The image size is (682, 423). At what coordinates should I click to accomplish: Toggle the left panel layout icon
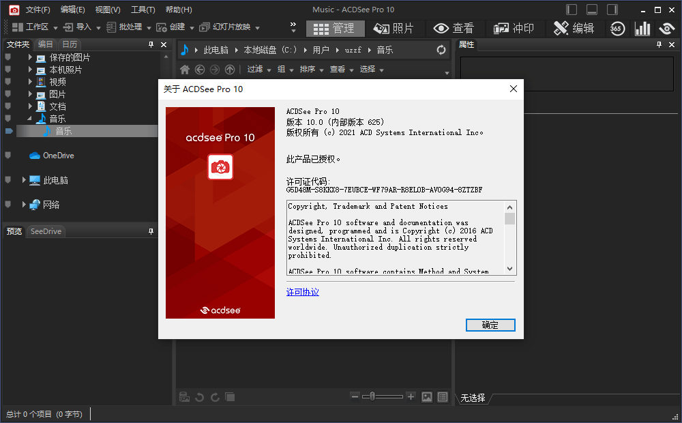click(x=572, y=10)
